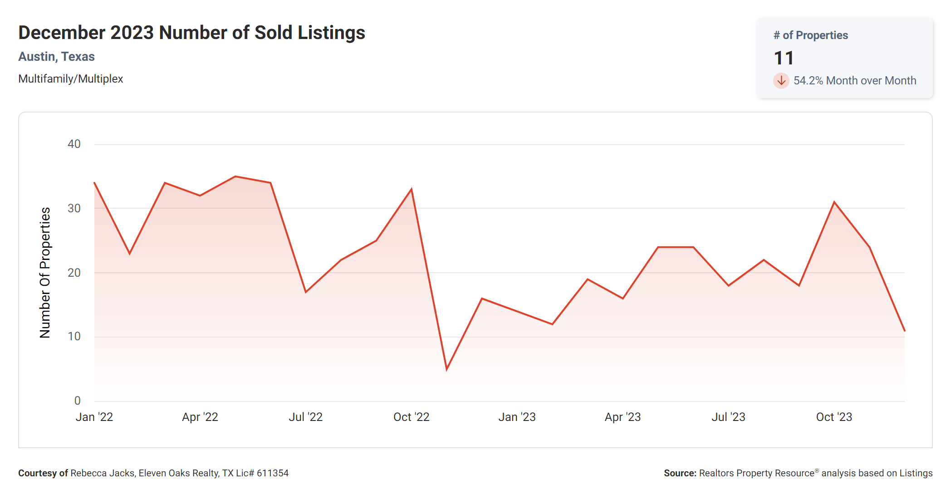Click the # of Properties card heading
Viewport: 951px width, 499px height.
[810, 35]
